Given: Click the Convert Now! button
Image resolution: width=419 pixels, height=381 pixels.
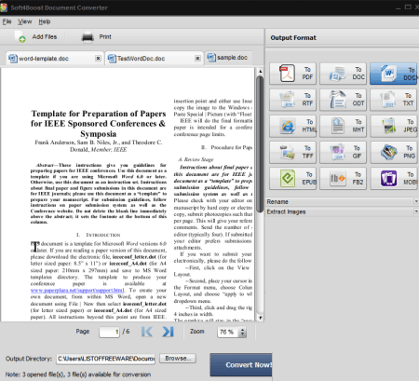Looking at the screenshot, I should 241,365.
